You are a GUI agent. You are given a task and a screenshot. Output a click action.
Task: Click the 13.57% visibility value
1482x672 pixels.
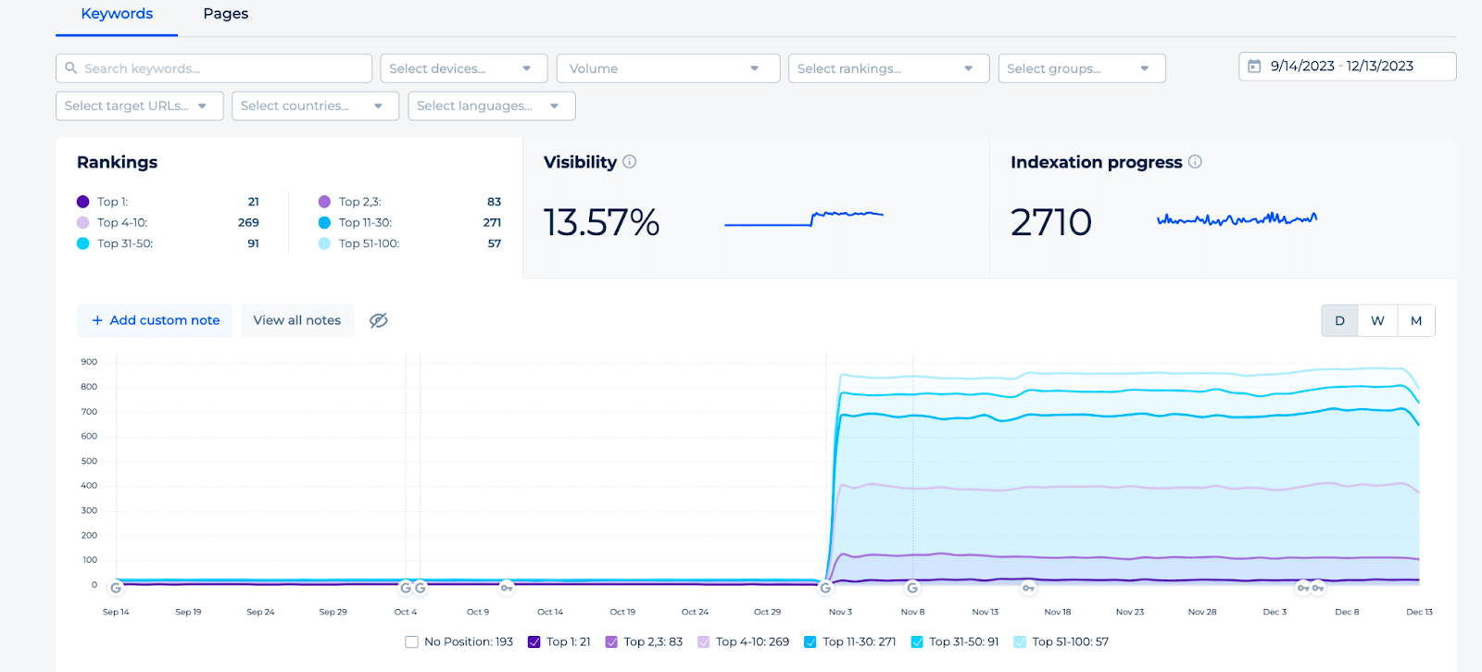click(x=601, y=222)
